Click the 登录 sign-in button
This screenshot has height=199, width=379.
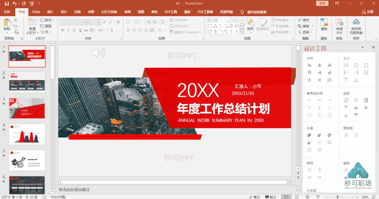pos(322,4)
